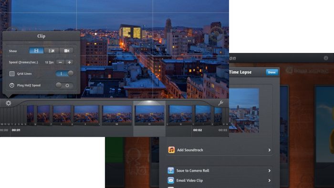Turn off the Grid Lines switch
The height and width of the screenshot is (188, 334).
coord(64,73)
